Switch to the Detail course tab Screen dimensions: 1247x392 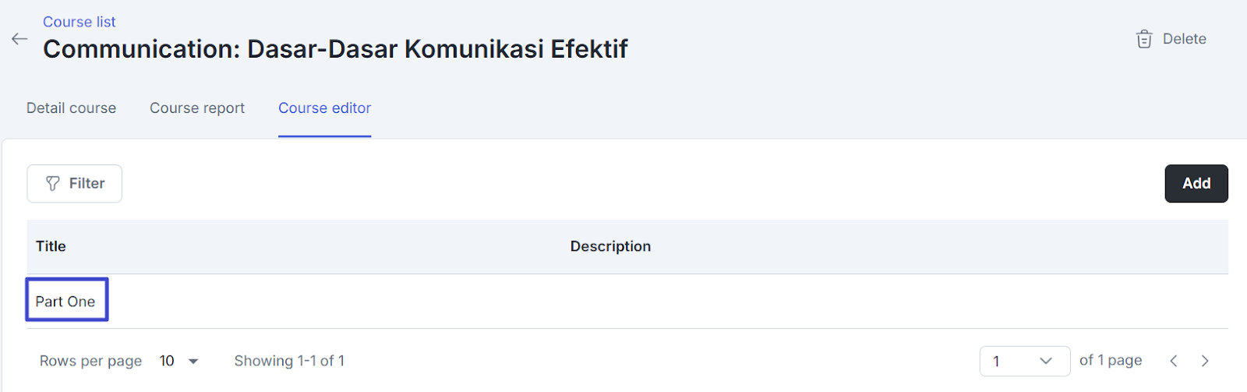click(x=71, y=108)
